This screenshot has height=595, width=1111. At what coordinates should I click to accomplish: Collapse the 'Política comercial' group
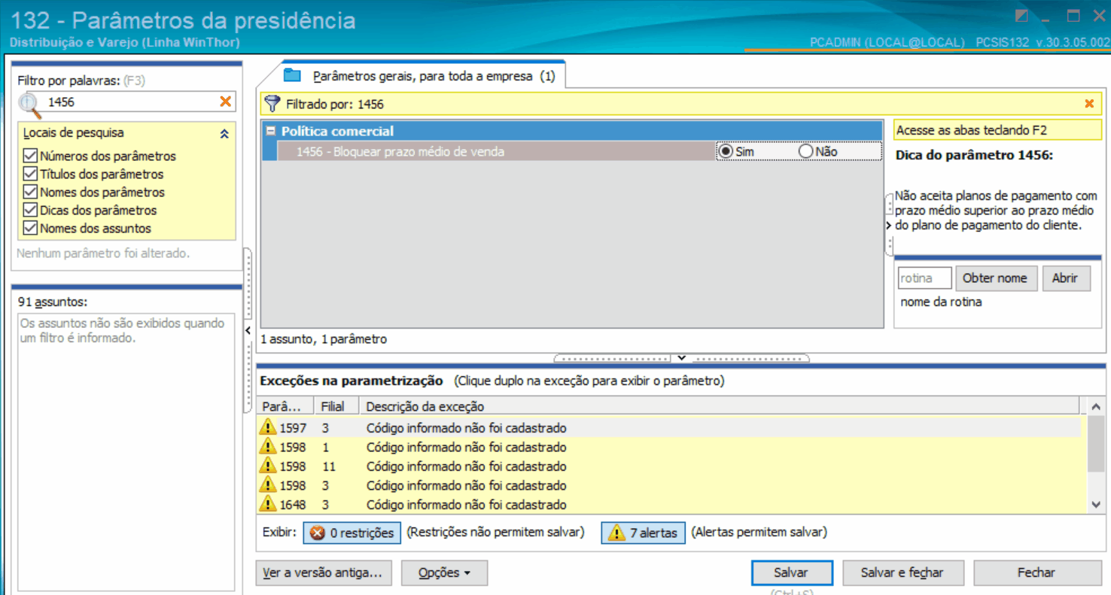[x=271, y=131]
